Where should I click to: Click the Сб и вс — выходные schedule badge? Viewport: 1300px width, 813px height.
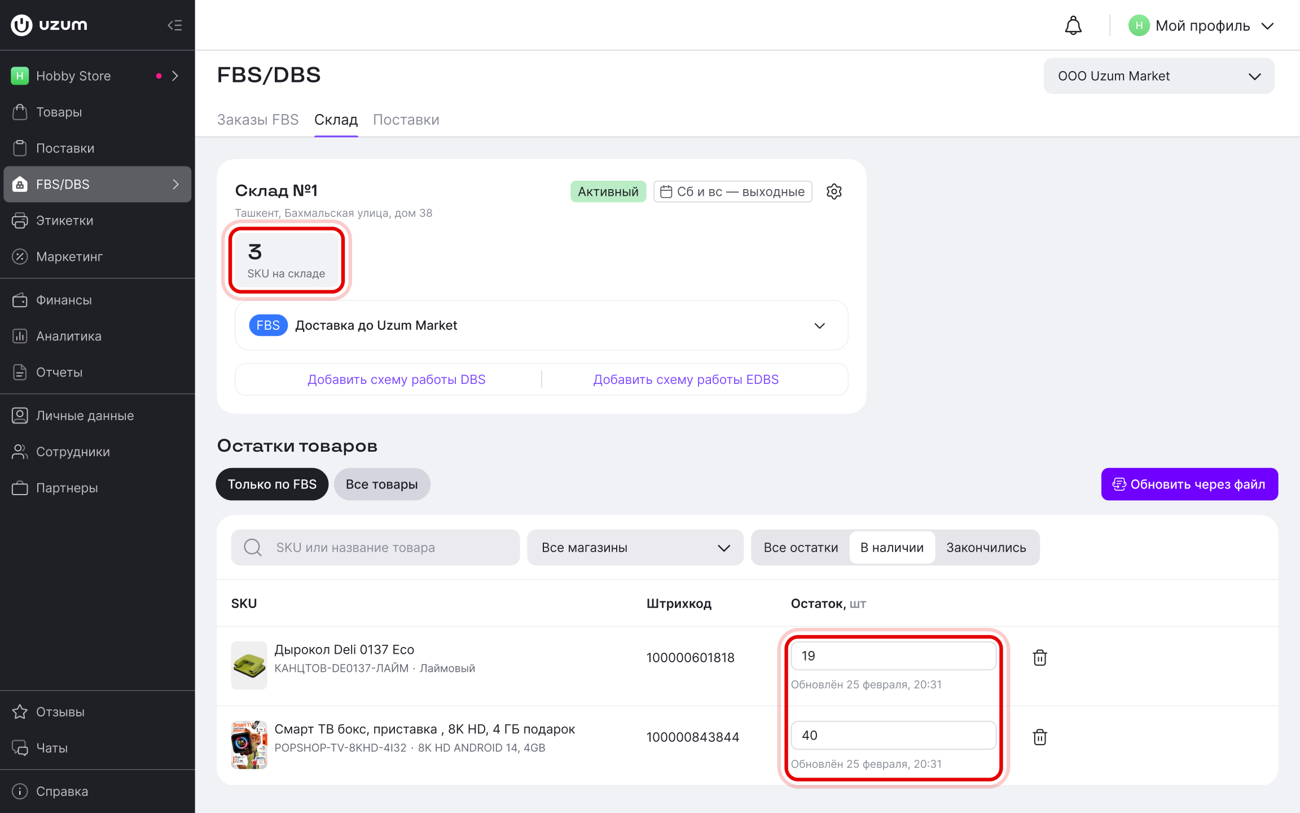coord(732,191)
